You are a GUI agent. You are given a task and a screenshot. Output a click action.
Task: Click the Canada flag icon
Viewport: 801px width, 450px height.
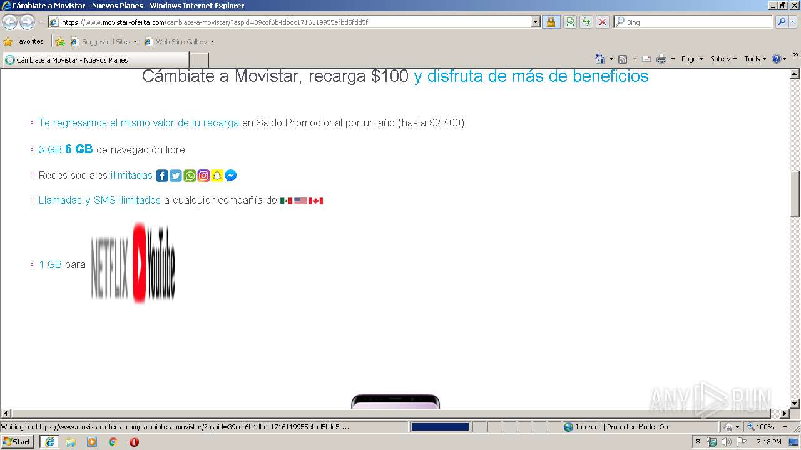pyautogui.click(x=315, y=201)
